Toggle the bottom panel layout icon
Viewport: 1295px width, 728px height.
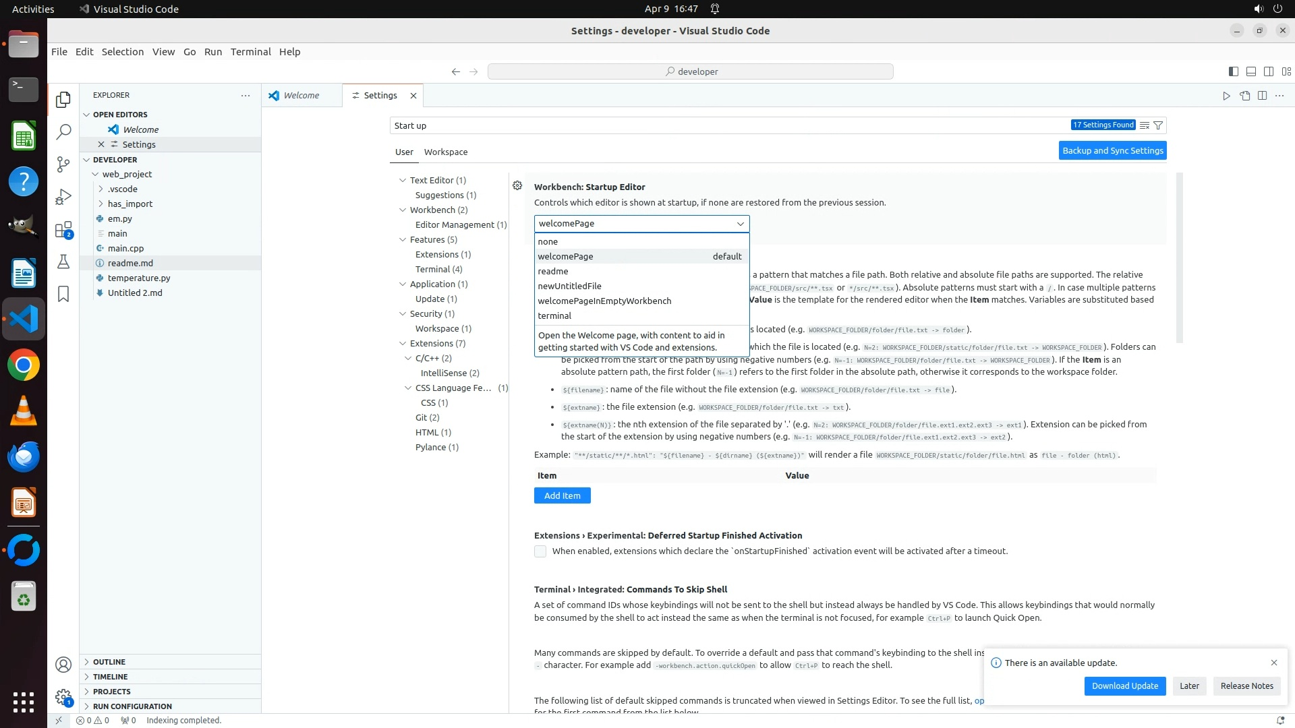pyautogui.click(x=1250, y=71)
